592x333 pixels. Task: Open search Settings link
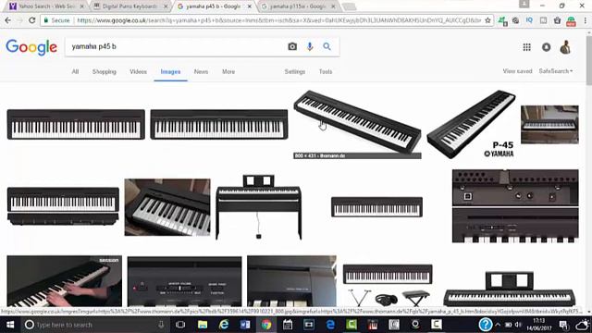click(295, 72)
